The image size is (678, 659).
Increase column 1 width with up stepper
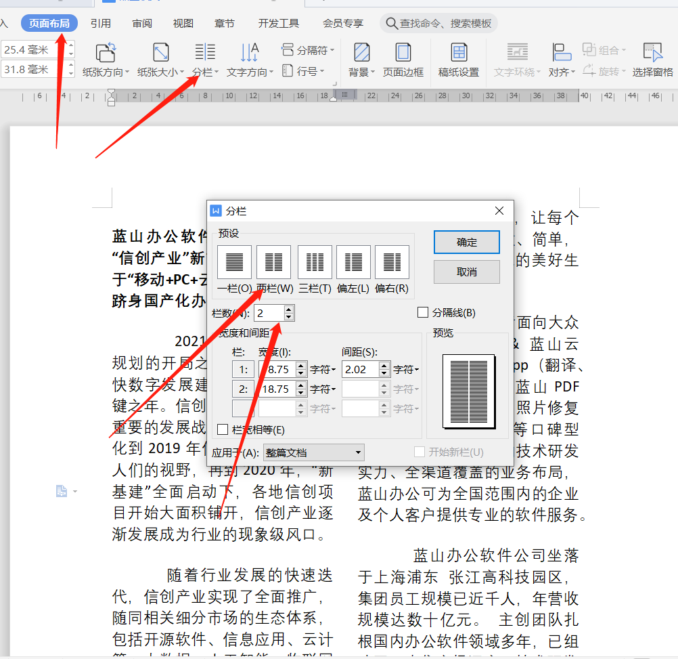[x=301, y=366]
